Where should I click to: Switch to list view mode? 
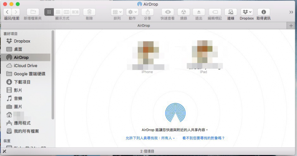point(58,12)
